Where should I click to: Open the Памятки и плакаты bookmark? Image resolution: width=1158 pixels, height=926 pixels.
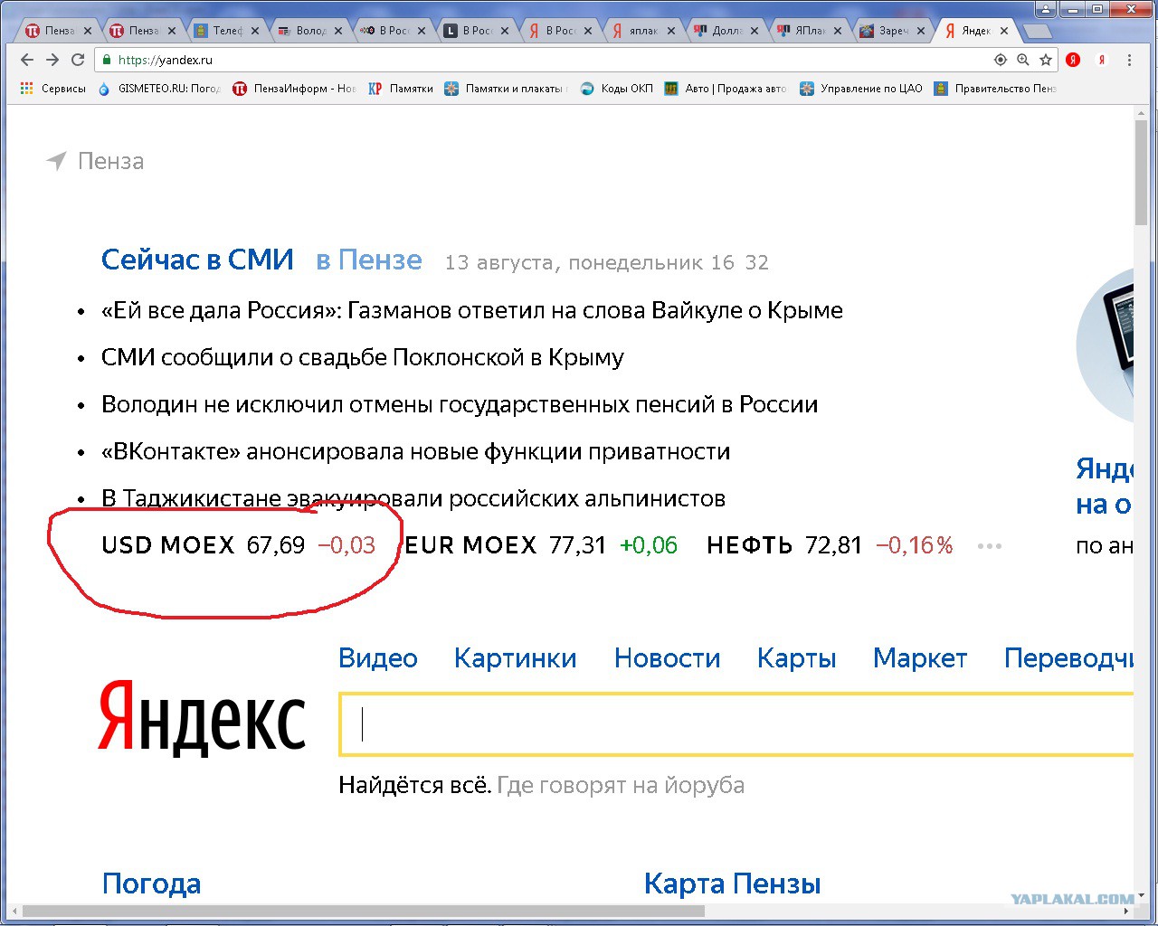(507, 89)
